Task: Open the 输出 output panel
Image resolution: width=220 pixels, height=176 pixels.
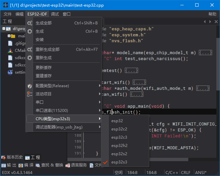Action: (x=9, y=165)
